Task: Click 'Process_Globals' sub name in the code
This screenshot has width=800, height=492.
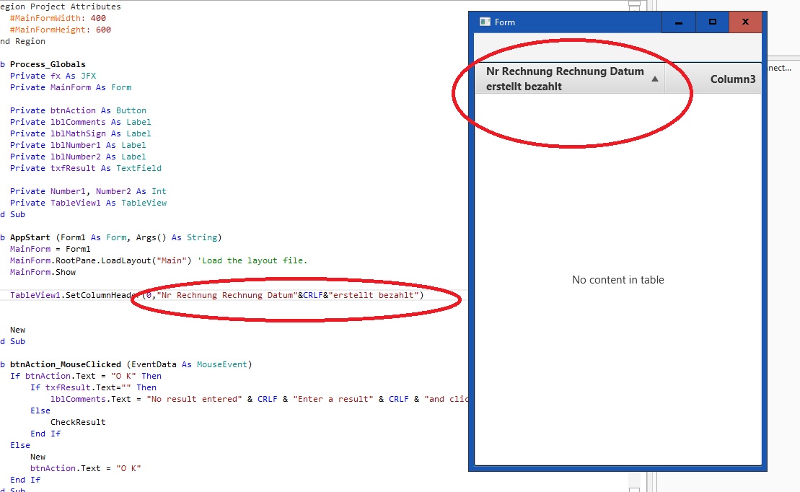Action: [48, 64]
